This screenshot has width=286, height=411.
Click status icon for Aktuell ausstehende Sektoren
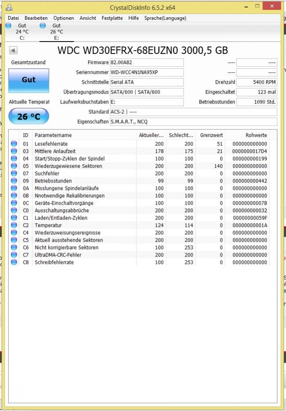pyautogui.click(x=14, y=240)
